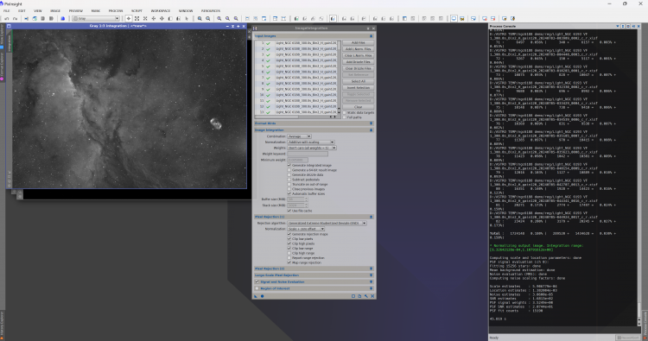Click the square icon in ImageIntegration footer
Image resolution: width=648 pixels, height=341 pixels.
pos(353,296)
